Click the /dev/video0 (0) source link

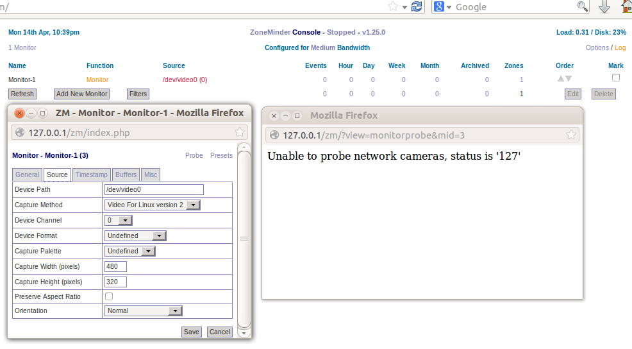185,80
